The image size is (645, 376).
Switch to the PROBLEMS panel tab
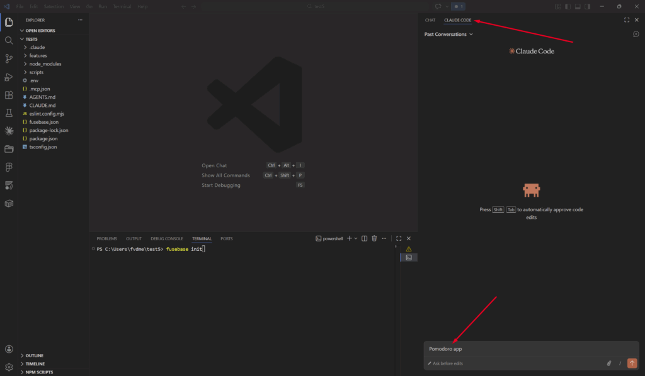pos(106,239)
